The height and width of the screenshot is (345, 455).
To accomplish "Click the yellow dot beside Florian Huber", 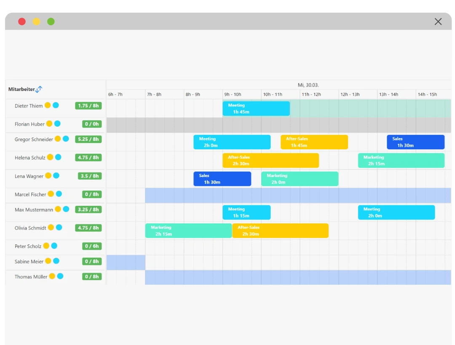I will coord(49,124).
